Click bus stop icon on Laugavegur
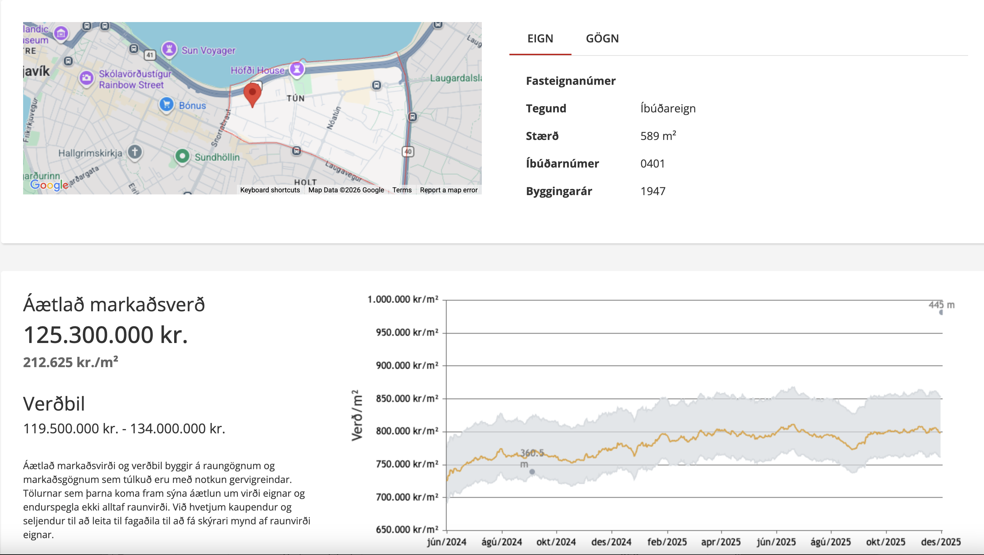 tap(296, 151)
